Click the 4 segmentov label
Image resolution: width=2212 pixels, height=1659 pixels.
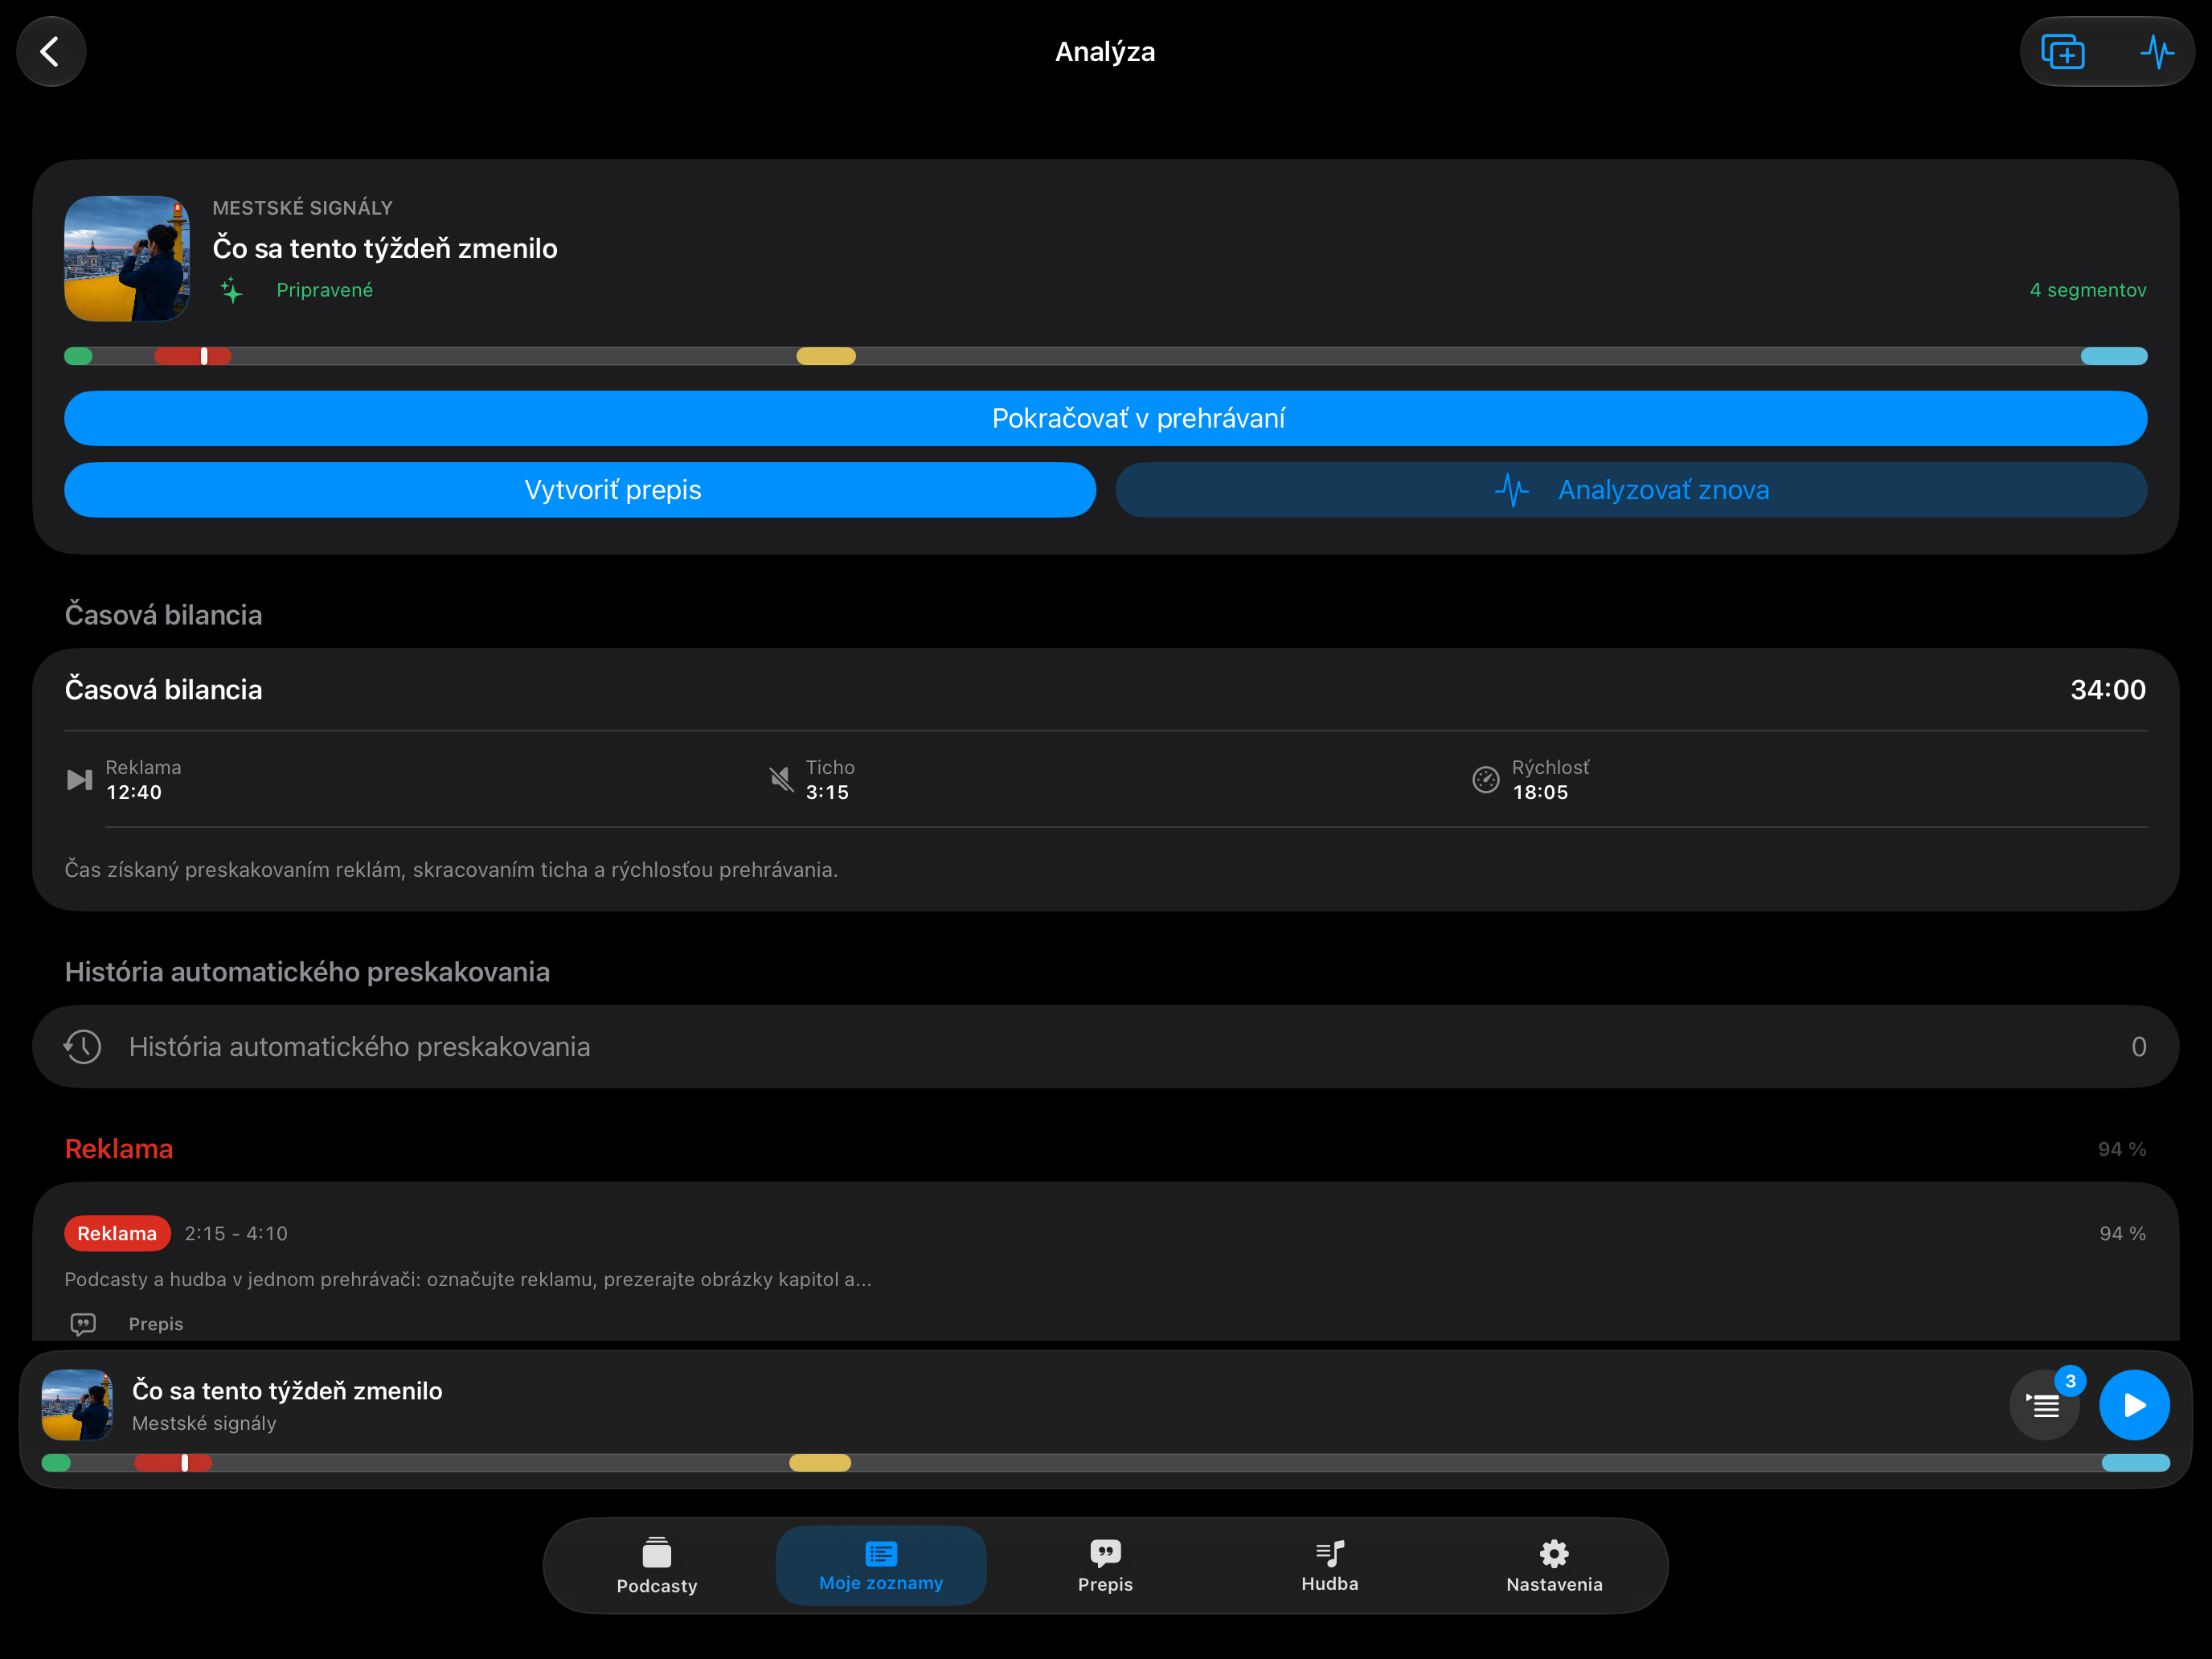tap(2088, 290)
